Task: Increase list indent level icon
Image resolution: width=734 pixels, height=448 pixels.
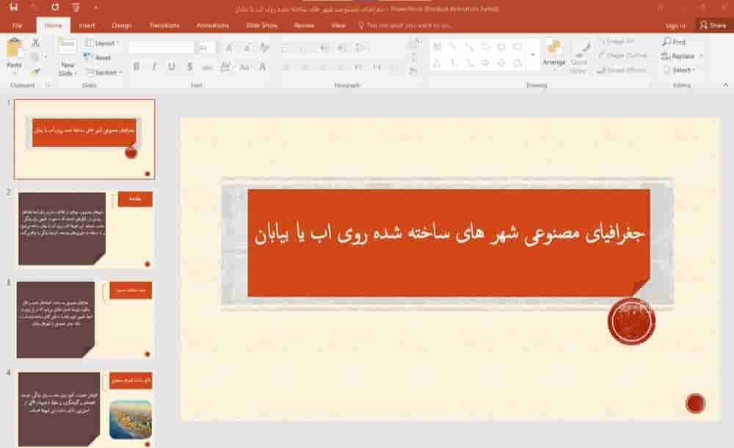Action: click(x=342, y=48)
